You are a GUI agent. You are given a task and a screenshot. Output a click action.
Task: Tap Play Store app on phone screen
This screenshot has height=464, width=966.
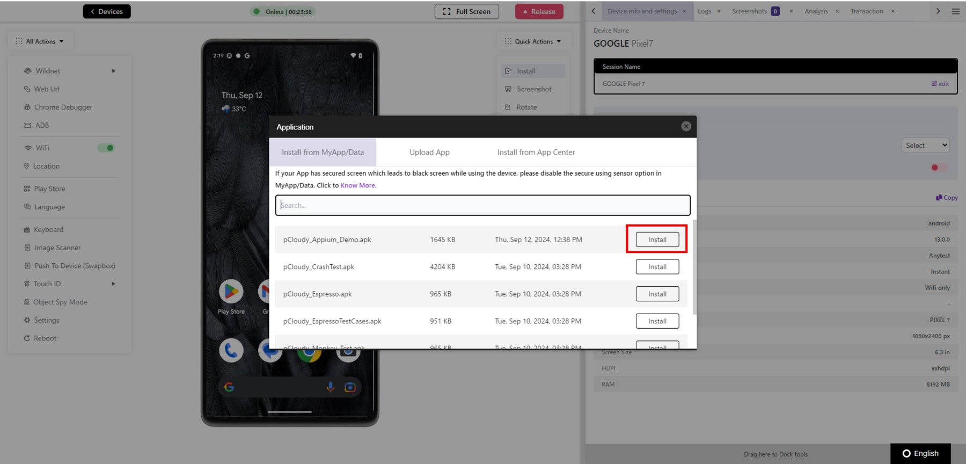231,292
